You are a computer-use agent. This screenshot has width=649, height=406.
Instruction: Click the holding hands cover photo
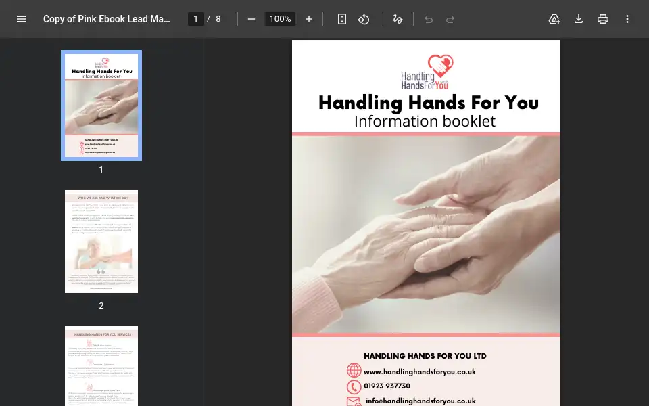[x=426, y=235]
